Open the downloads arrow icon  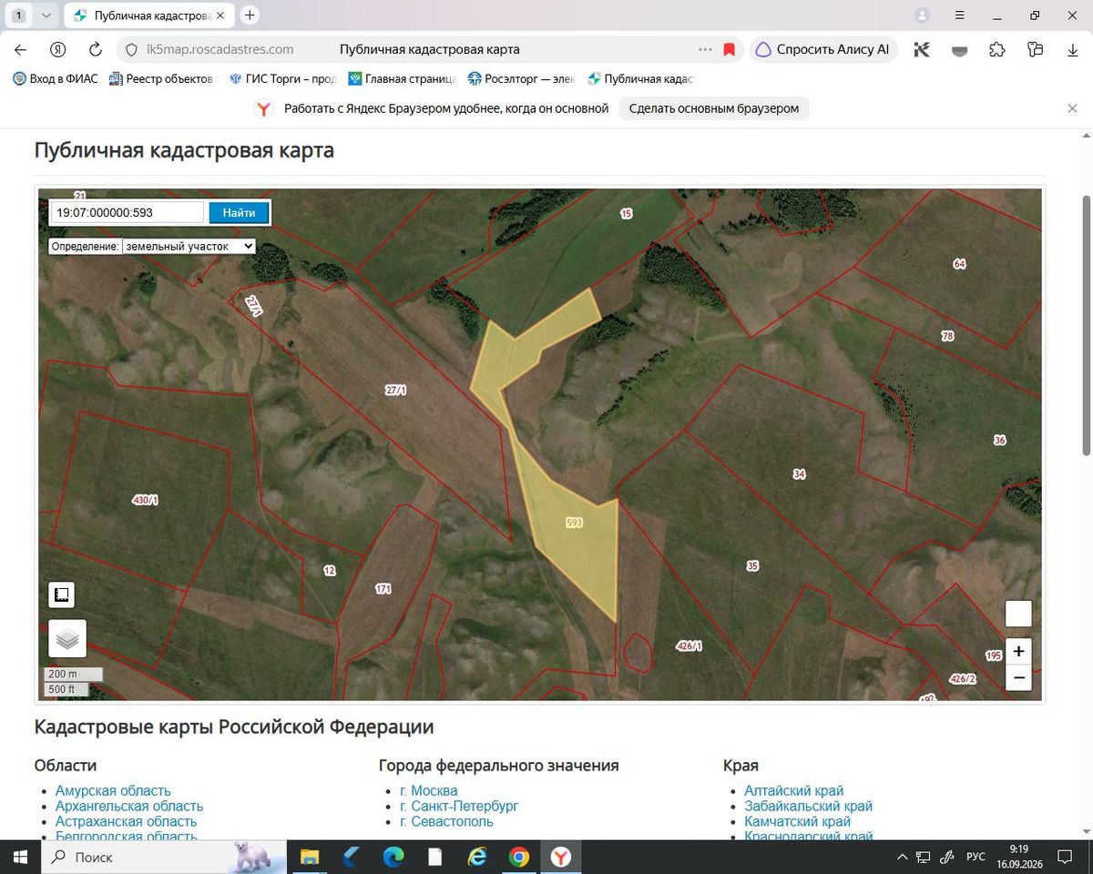[1073, 50]
